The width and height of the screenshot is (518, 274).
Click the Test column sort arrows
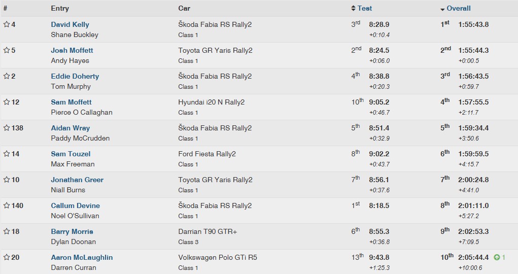pyautogui.click(x=354, y=8)
